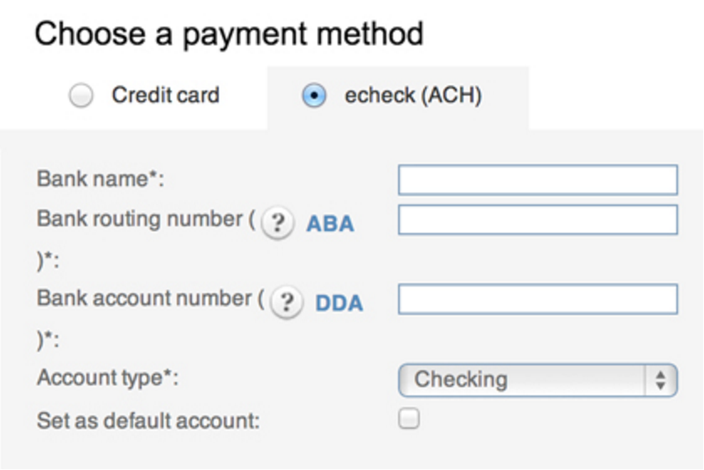Select the echeck (ACH) radio button
The height and width of the screenshot is (470, 704).
tap(313, 96)
